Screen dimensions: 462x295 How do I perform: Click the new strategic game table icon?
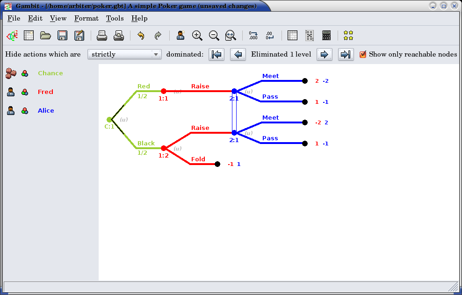[x=29, y=36]
